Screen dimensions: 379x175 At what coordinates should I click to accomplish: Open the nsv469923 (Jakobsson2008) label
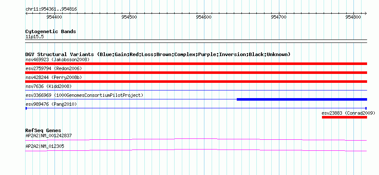tap(57, 59)
